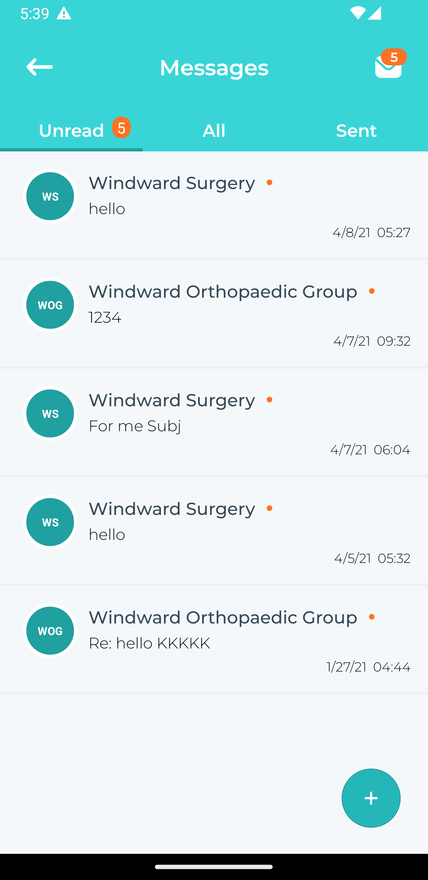The height and width of the screenshot is (880, 428).
Task: Open the For me Subj message
Action: tap(214, 422)
